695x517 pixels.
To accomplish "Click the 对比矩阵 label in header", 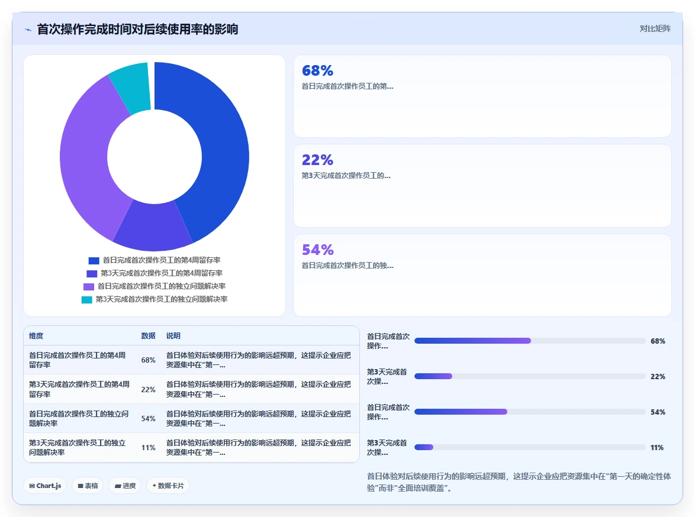I will [655, 29].
